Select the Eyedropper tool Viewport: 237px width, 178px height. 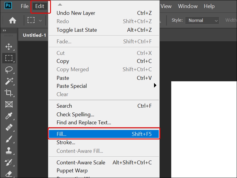tap(9, 116)
